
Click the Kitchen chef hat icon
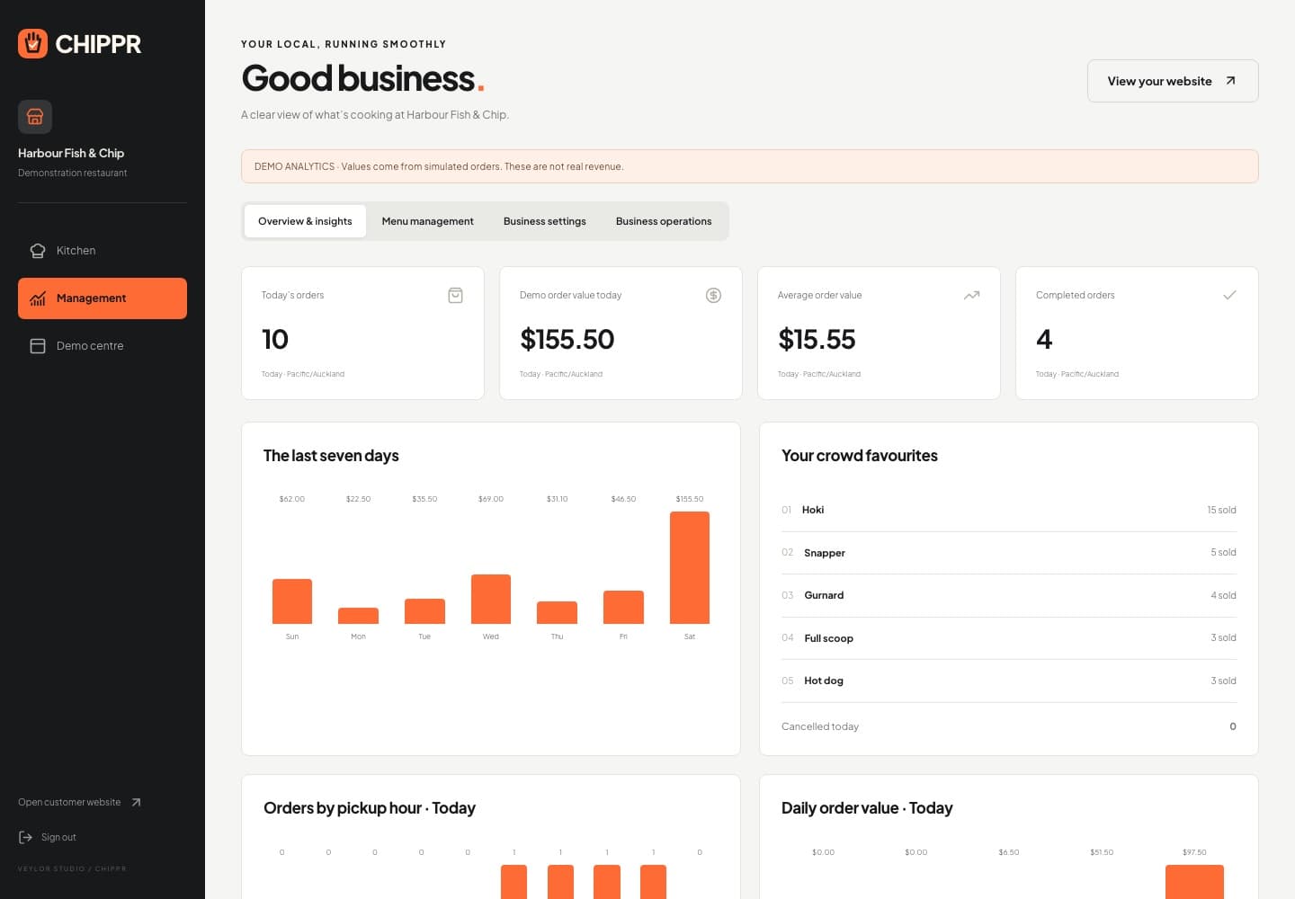[x=38, y=251]
